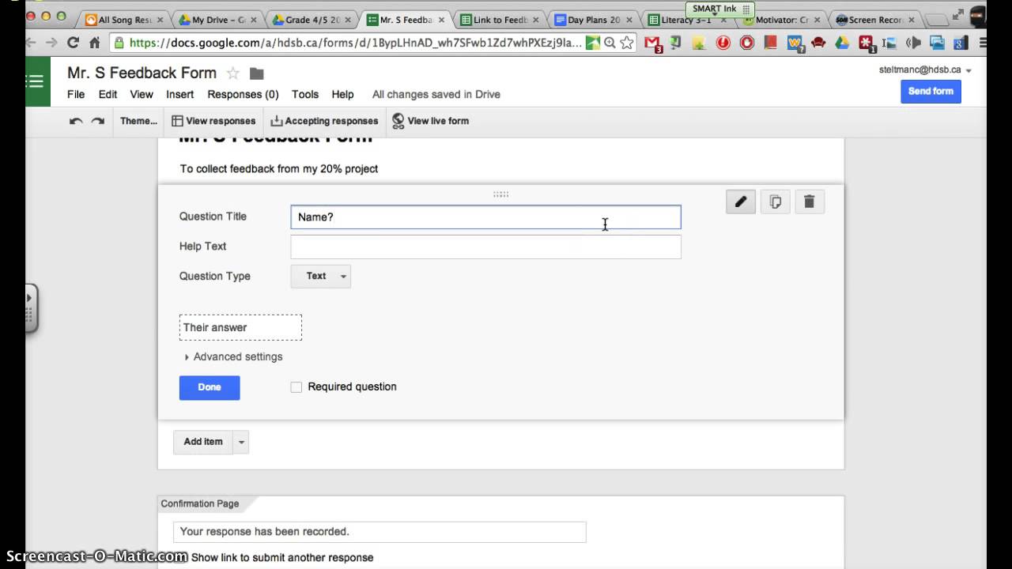Click the blue Google search extension icon
The image size is (1012, 569).
tap(961, 43)
